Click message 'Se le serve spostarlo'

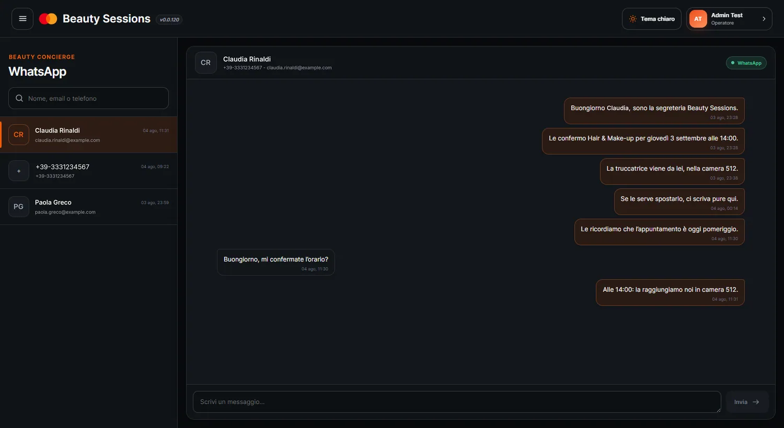click(x=679, y=202)
